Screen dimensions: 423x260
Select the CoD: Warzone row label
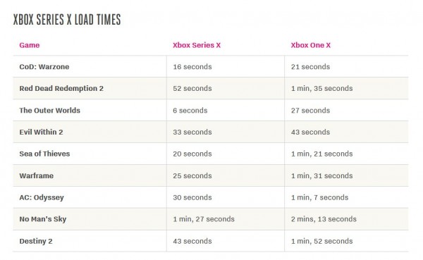44,67
